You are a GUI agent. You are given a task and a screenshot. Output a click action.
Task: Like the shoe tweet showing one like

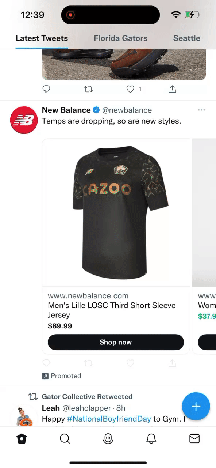pos(130,89)
